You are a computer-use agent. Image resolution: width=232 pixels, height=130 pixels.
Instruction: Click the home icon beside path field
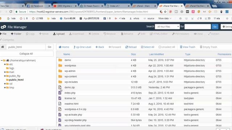coord(3,47)
